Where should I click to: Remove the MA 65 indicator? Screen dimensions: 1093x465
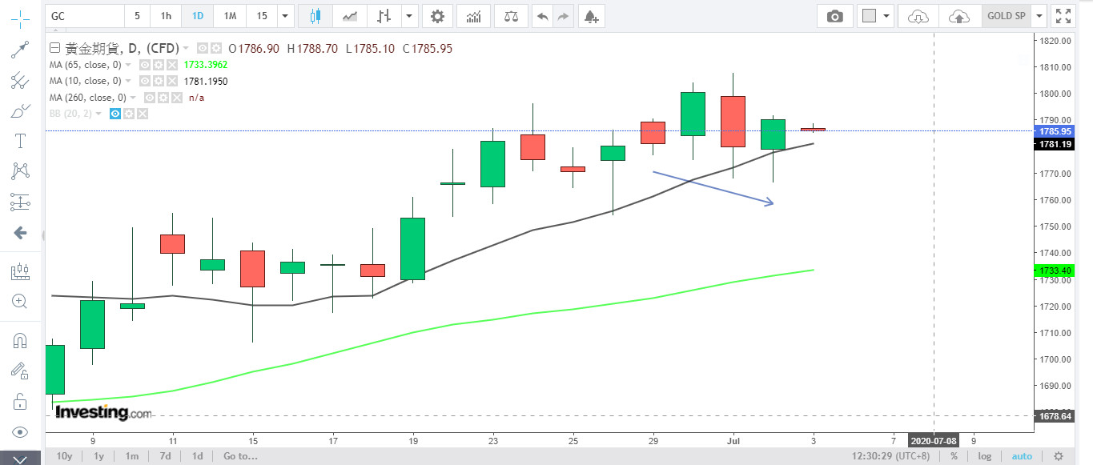click(171, 65)
